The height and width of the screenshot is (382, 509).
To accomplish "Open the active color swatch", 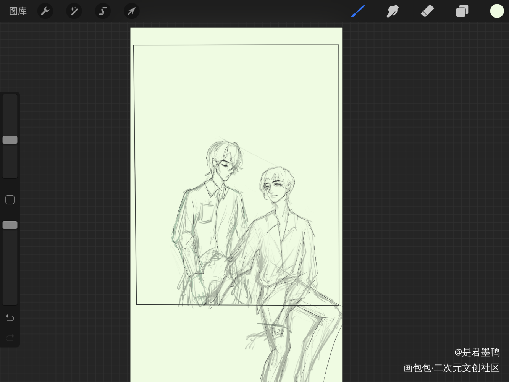I will tap(497, 11).
